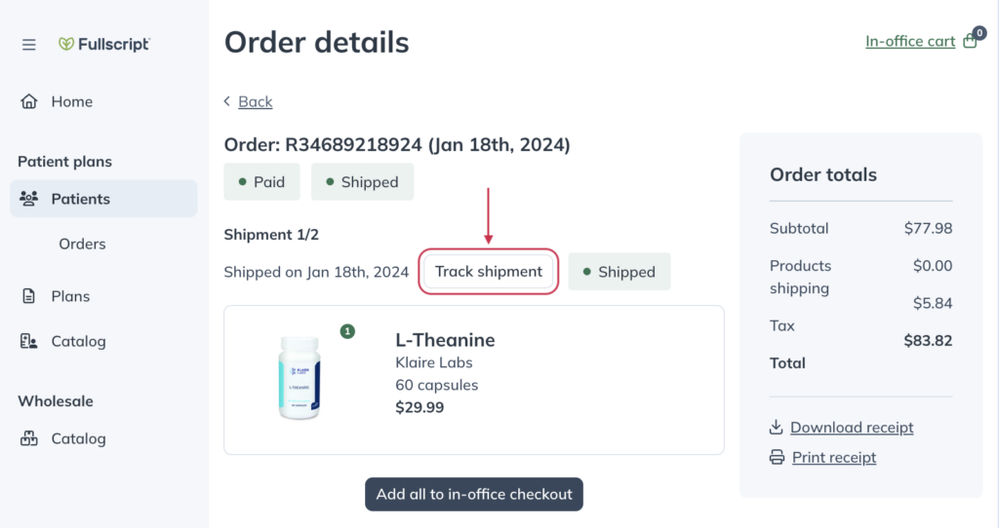Image resolution: width=999 pixels, height=528 pixels.
Task: Open the In-office cart link
Action: (910, 41)
